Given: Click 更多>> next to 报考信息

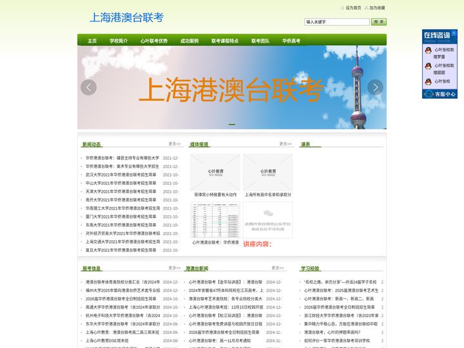Looking at the screenshot, I should tap(175, 268).
